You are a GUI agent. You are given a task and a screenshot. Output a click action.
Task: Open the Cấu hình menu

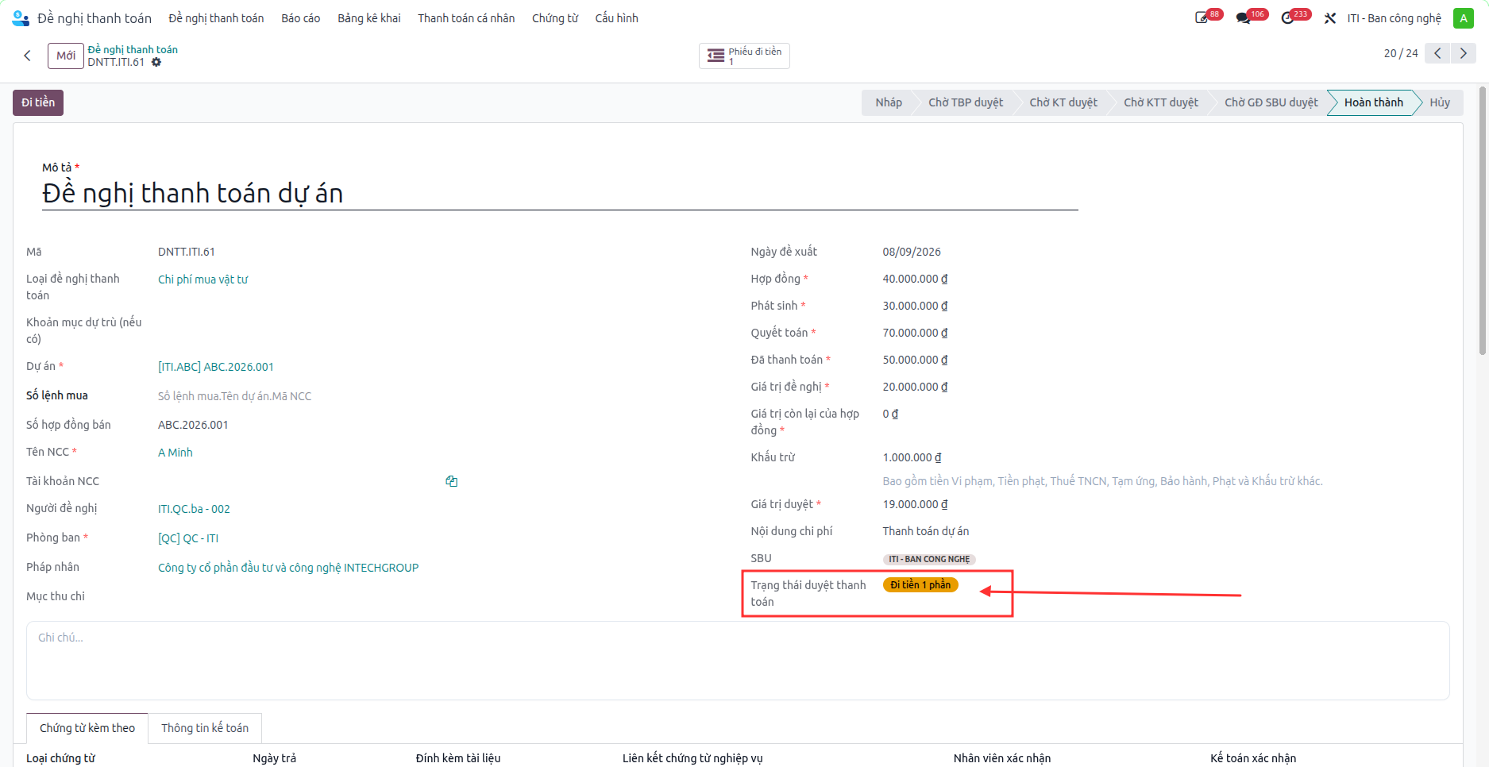[x=617, y=18]
